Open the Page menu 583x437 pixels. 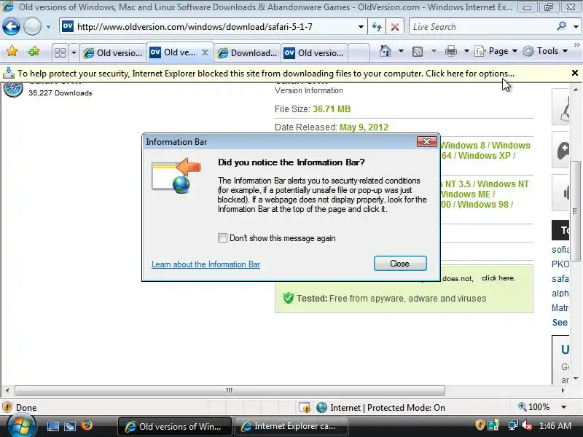click(496, 51)
